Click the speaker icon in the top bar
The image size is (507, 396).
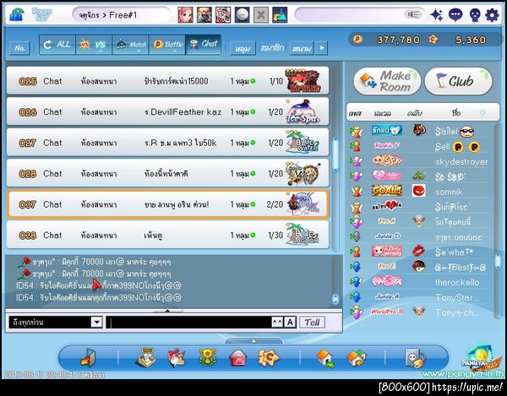[x=413, y=14]
